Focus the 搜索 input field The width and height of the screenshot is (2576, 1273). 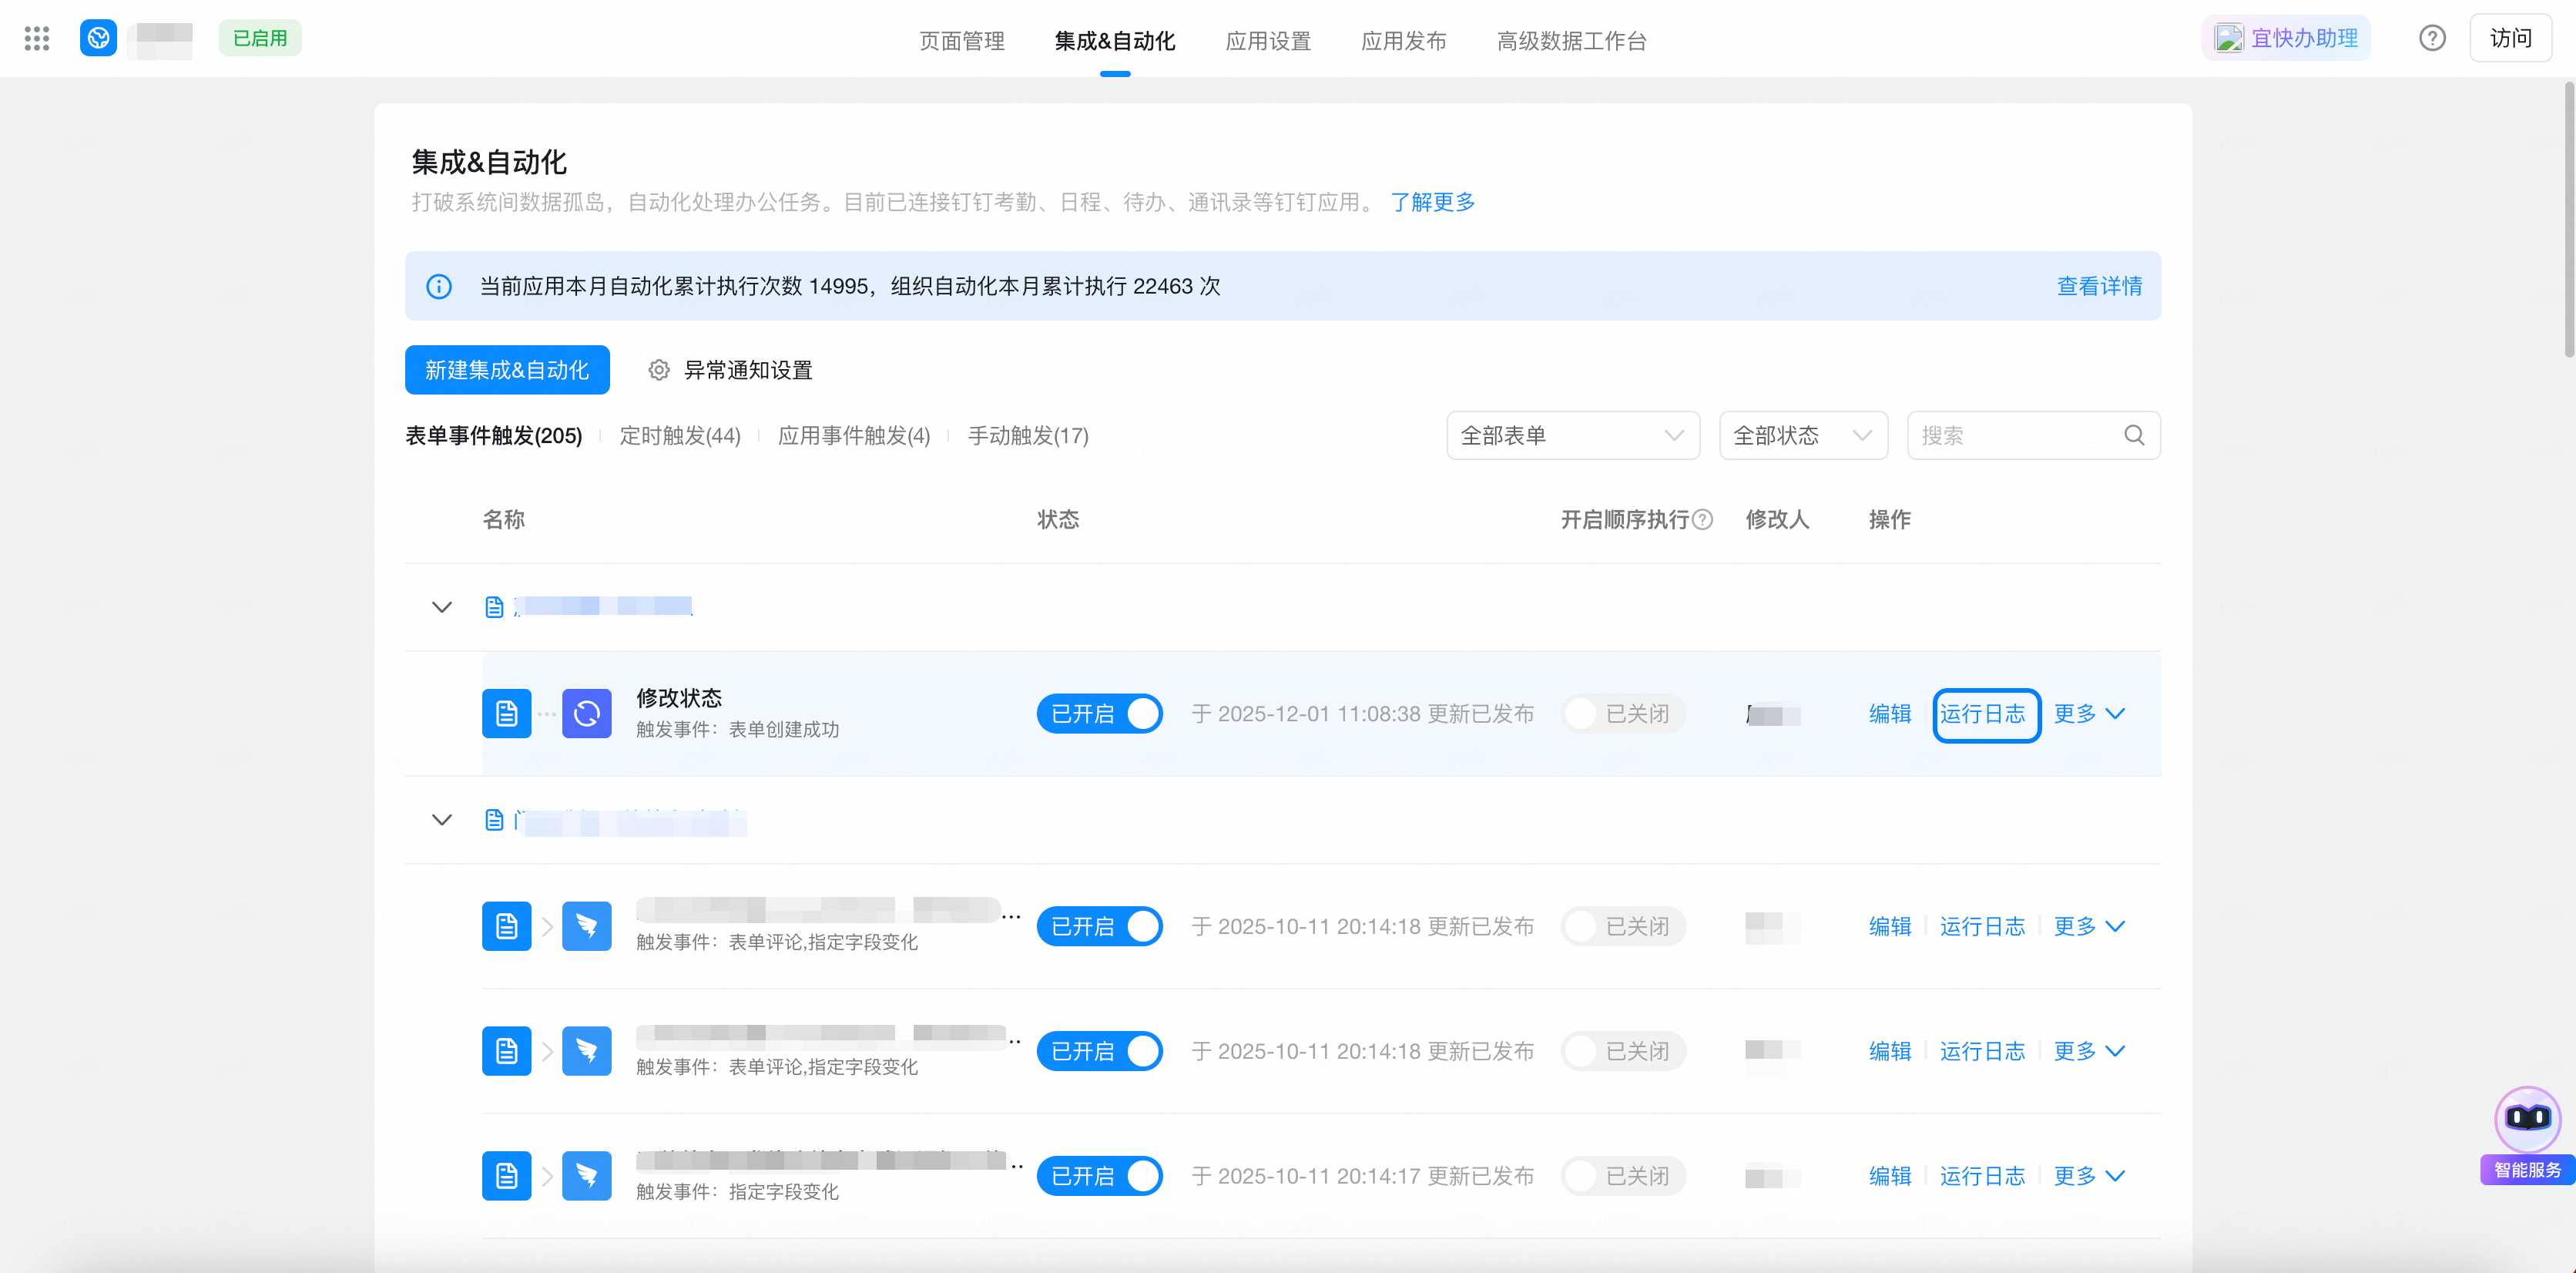2010,435
